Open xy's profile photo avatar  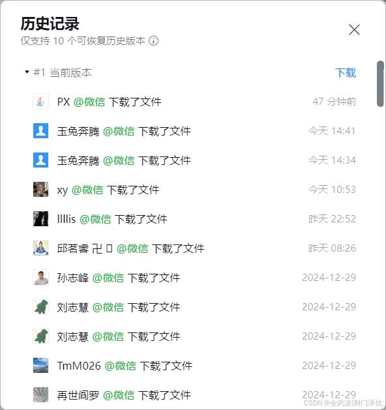tap(40, 189)
